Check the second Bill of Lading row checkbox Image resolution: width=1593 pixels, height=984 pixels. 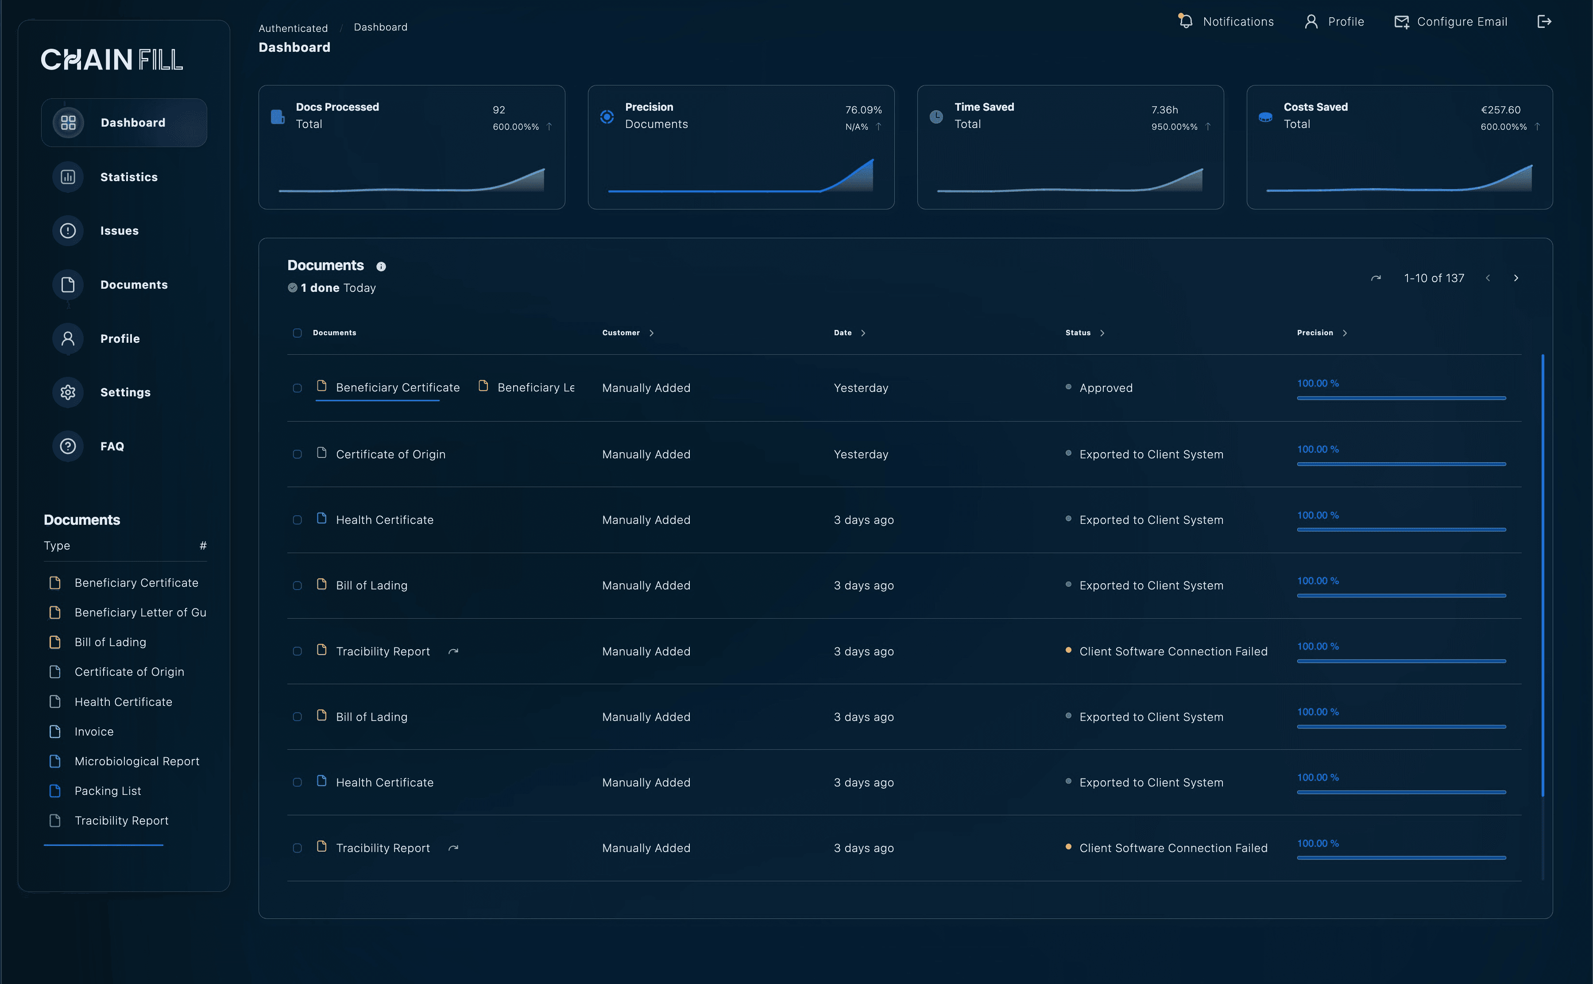click(297, 717)
